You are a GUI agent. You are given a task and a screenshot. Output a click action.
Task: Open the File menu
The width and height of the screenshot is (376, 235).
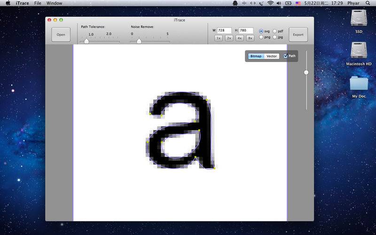click(38, 3)
